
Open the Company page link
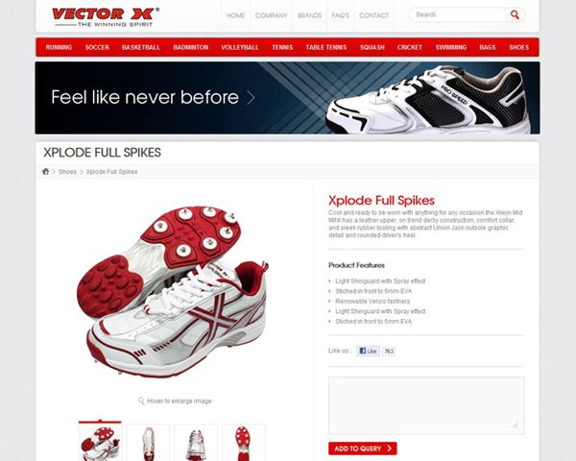click(271, 15)
